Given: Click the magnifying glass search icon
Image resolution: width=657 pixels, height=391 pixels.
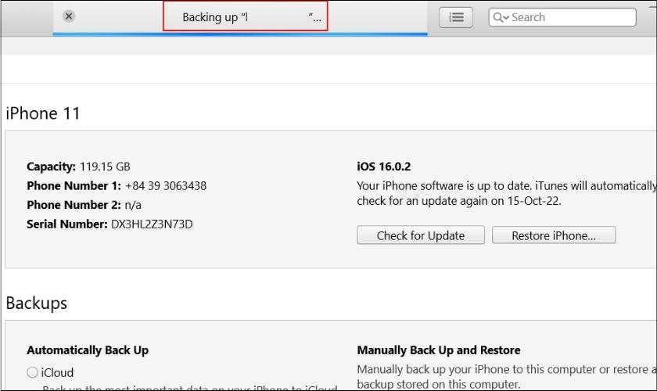Looking at the screenshot, I should (x=497, y=17).
